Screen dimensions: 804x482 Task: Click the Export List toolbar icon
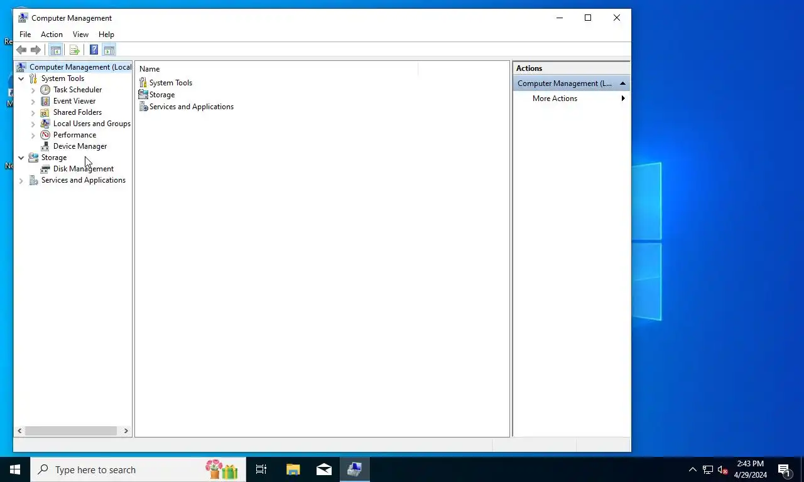point(75,50)
